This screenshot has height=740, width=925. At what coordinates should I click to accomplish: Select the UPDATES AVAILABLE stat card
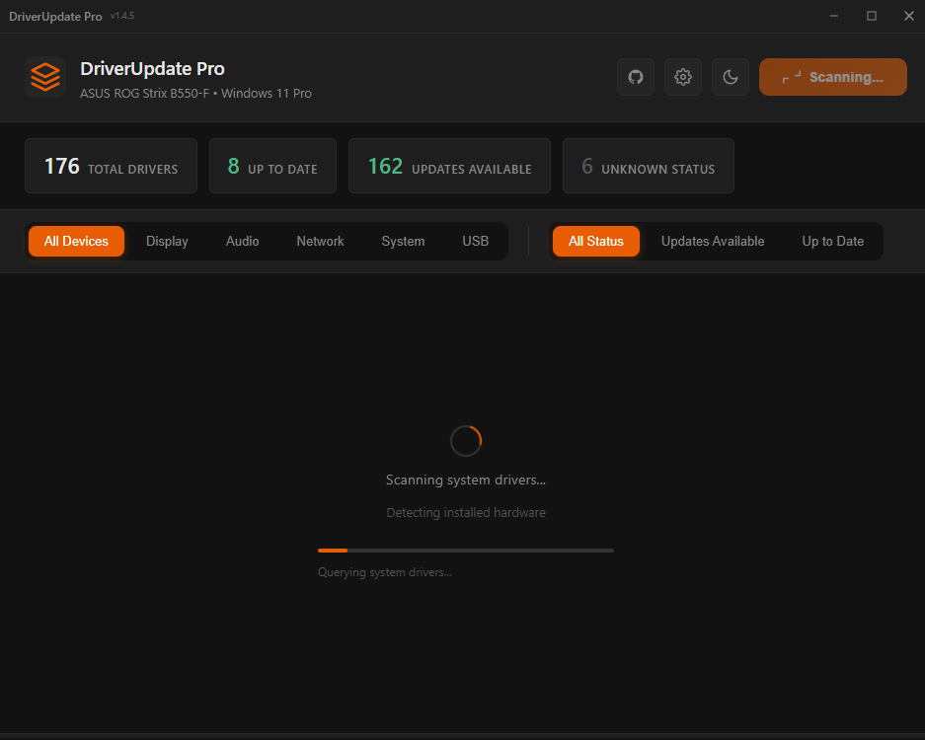pyautogui.click(x=449, y=166)
